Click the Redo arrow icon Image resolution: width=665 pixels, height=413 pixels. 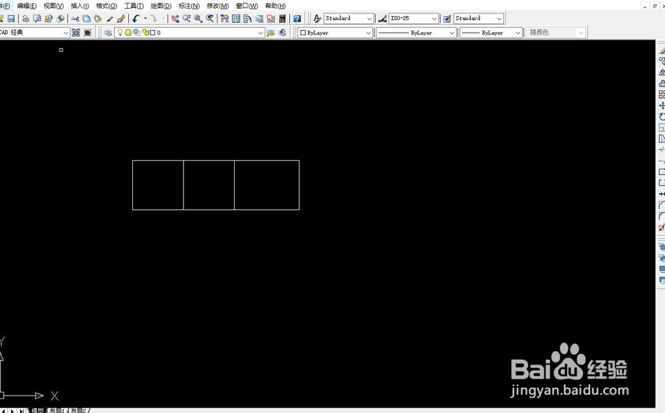click(154, 19)
